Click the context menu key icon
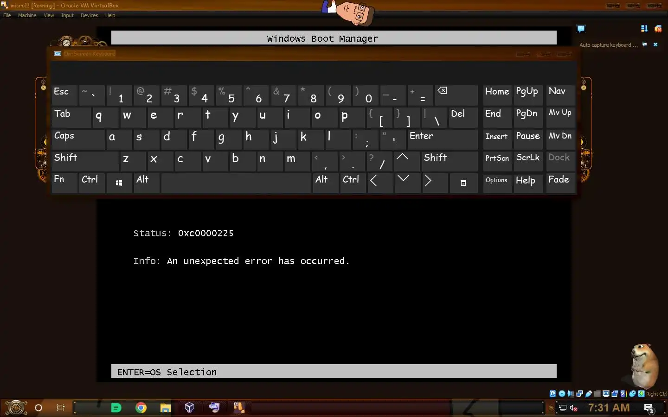The width and height of the screenshot is (668, 417). (463, 183)
